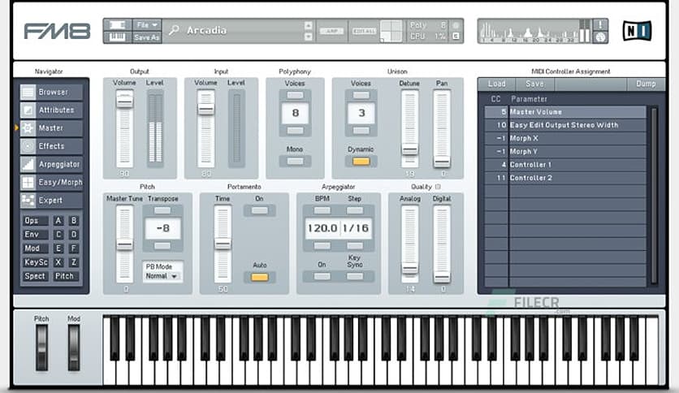This screenshot has height=393, width=679.
Task: Click Save in MIDI Controller Assignment
Action: 535,84
